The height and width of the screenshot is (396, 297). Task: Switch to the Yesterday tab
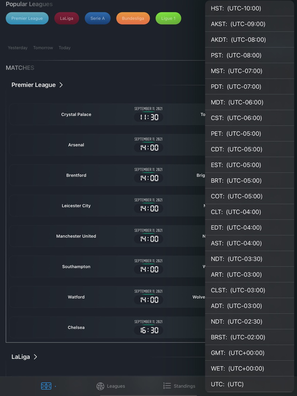pyautogui.click(x=18, y=48)
